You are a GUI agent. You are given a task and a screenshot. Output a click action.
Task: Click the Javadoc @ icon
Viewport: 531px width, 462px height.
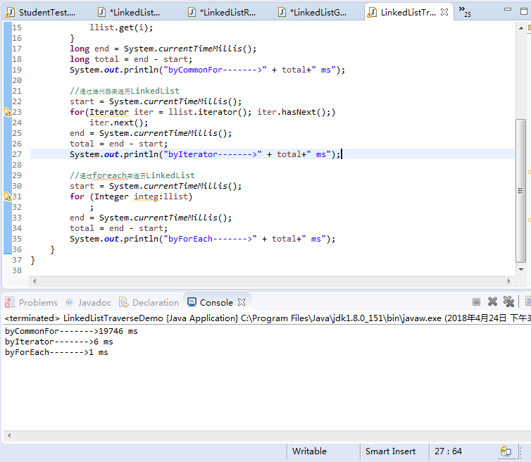point(70,302)
